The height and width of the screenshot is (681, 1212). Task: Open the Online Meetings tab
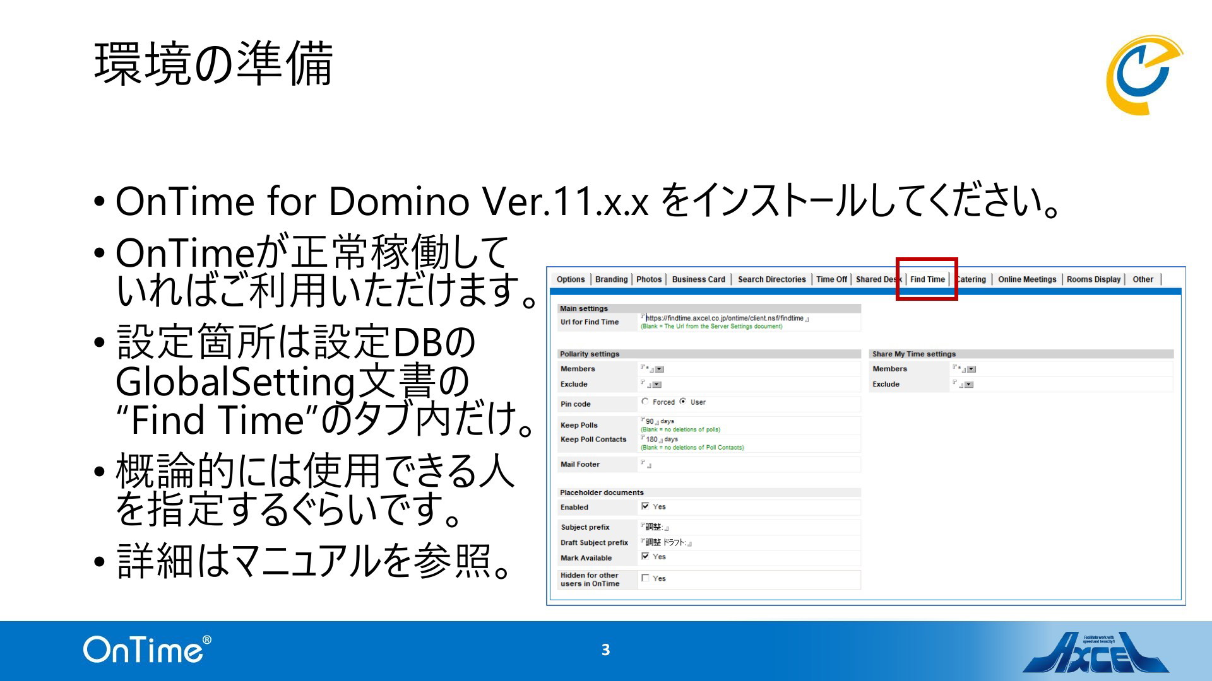[x=1026, y=279]
